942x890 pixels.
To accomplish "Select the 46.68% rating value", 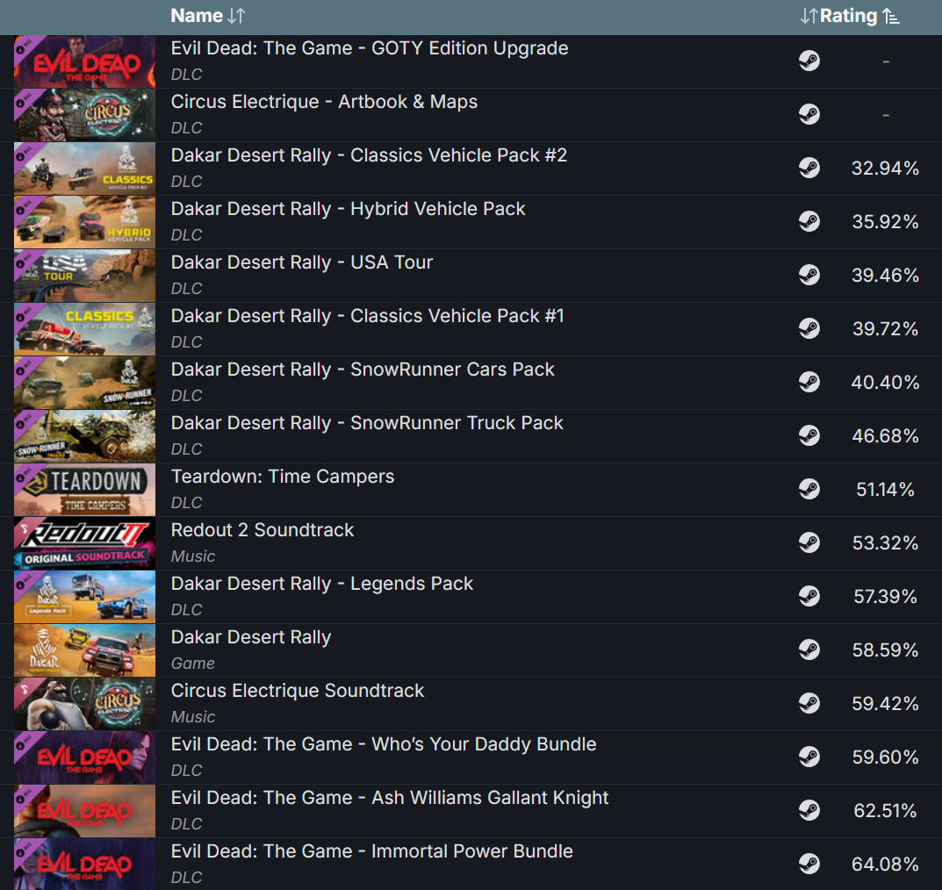I will point(885,436).
